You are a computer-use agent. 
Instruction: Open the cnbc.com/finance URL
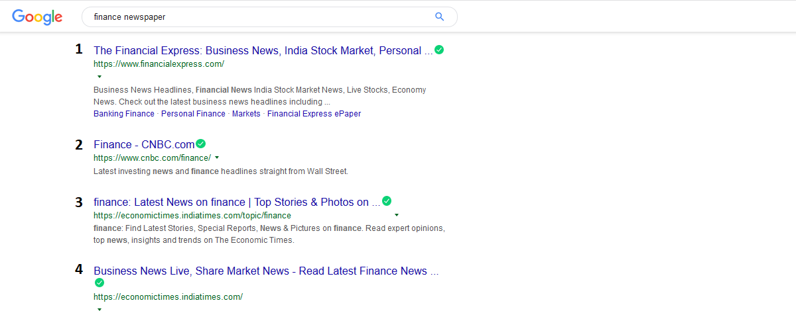(x=152, y=157)
